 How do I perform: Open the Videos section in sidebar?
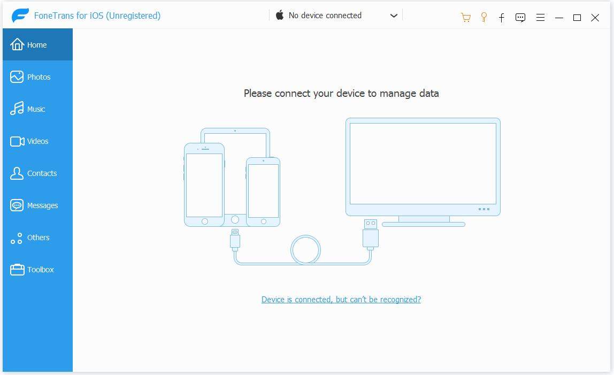point(37,141)
